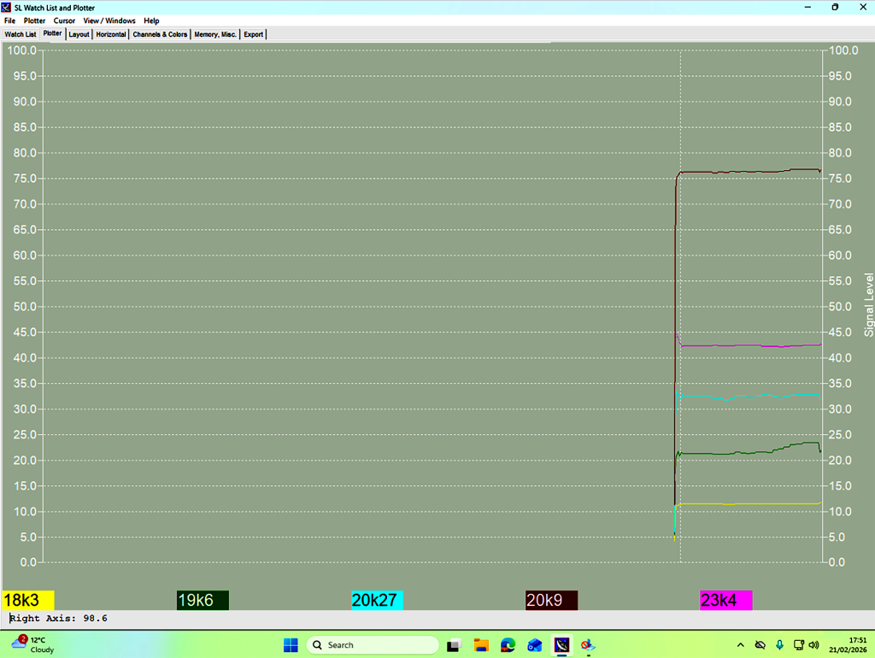Click the microphone icon in system tray
Image resolution: width=875 pixels, height=658 pixels.
(779, 645)
